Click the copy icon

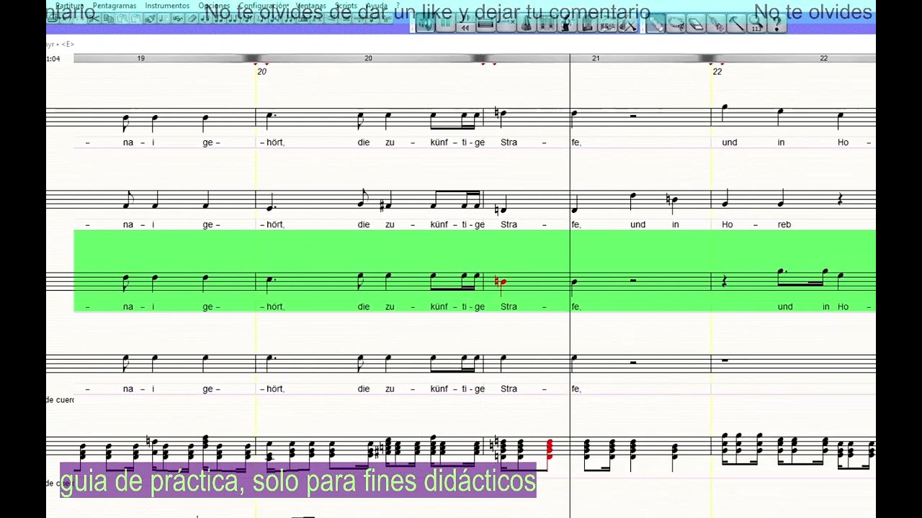tap(109, 18)
